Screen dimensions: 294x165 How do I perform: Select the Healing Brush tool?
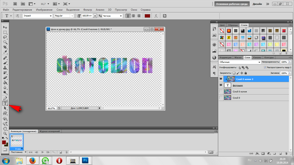[x=5, y=58]
